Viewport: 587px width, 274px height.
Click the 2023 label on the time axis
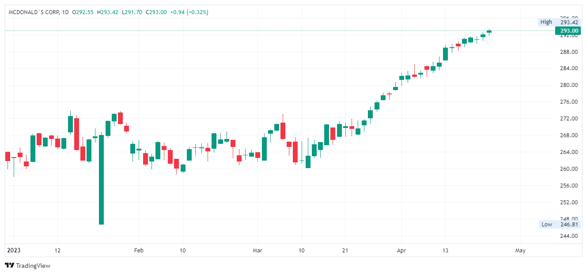pyautogui.click(x=14, y=251)
